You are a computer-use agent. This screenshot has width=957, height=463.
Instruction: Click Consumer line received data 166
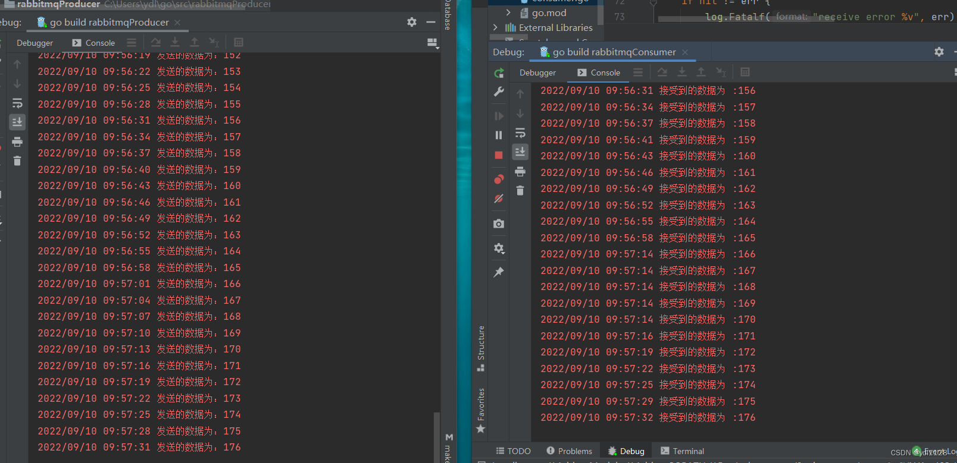[648, 254]
